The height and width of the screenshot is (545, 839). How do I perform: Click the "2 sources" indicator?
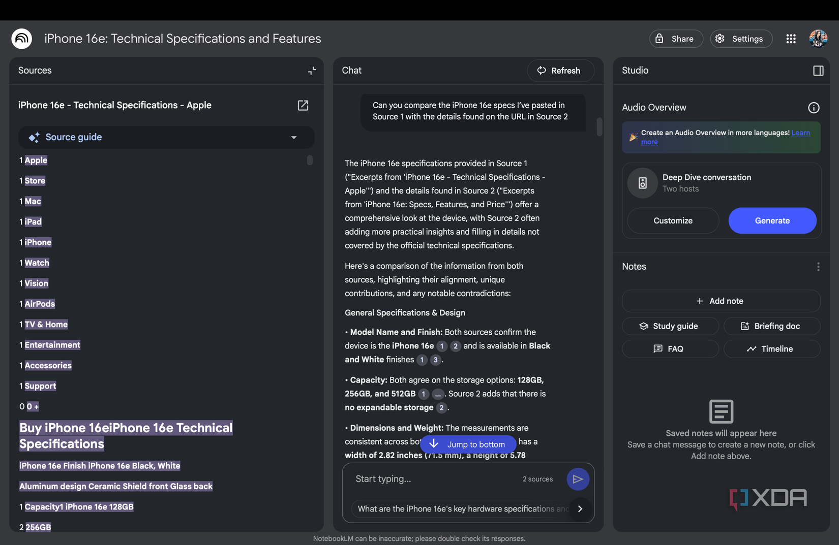click(537, 479)
